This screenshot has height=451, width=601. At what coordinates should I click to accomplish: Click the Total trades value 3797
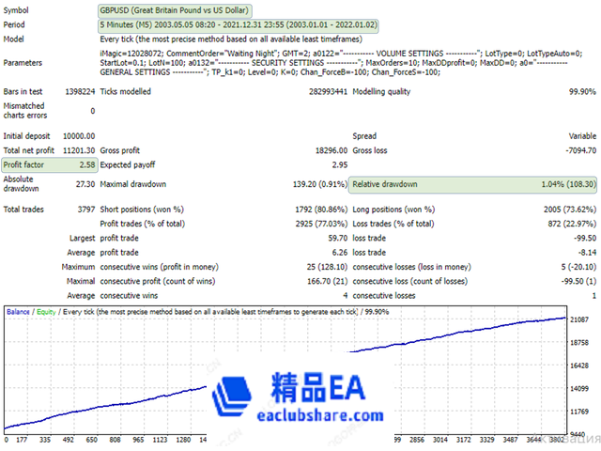83,209
